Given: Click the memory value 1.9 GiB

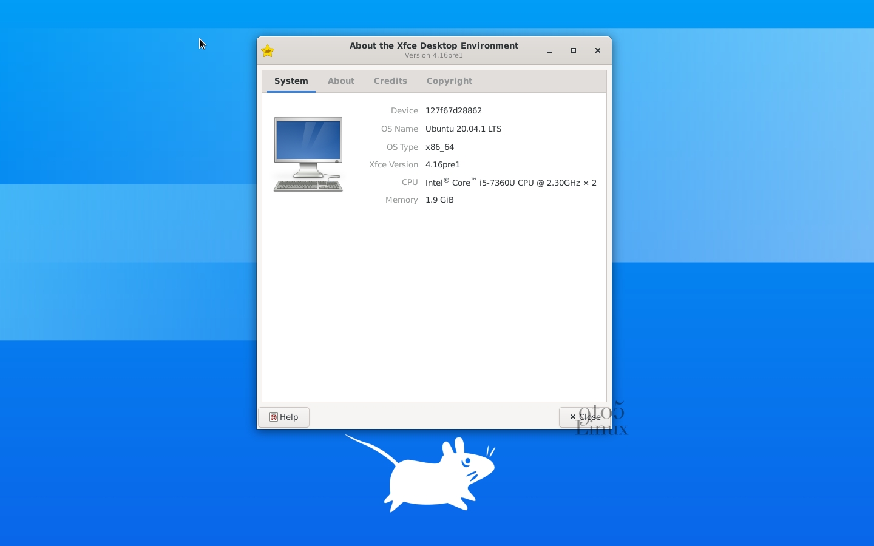Looking at the screenshot, I should [439, 200].
